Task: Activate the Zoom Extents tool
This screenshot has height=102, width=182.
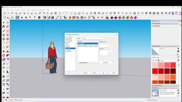Action: (4, 84)
